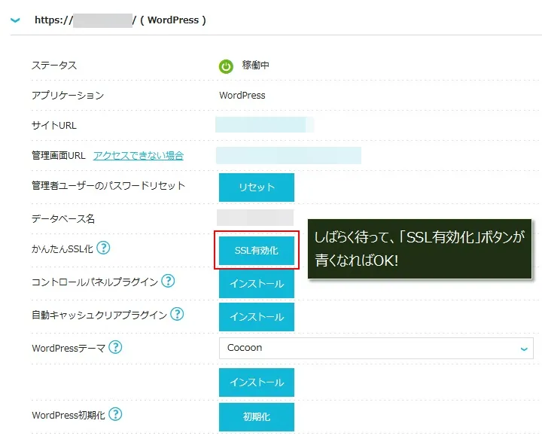
Task: Open the blurred 管理画面URL link
Action: click(288, 156)
